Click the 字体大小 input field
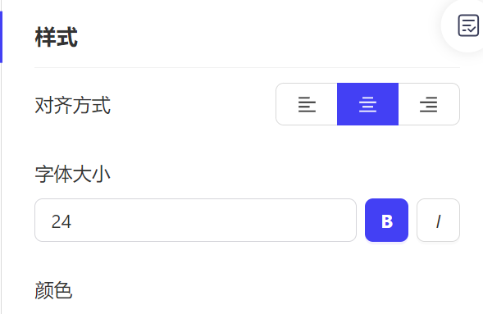Viewport: 483px width, 314px height. (196, 220)
